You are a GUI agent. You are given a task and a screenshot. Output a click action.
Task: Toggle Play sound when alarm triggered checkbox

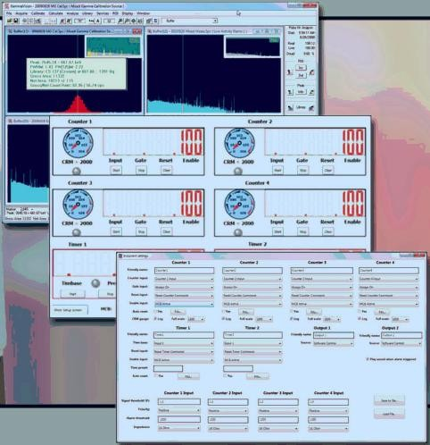coord(368,359)
